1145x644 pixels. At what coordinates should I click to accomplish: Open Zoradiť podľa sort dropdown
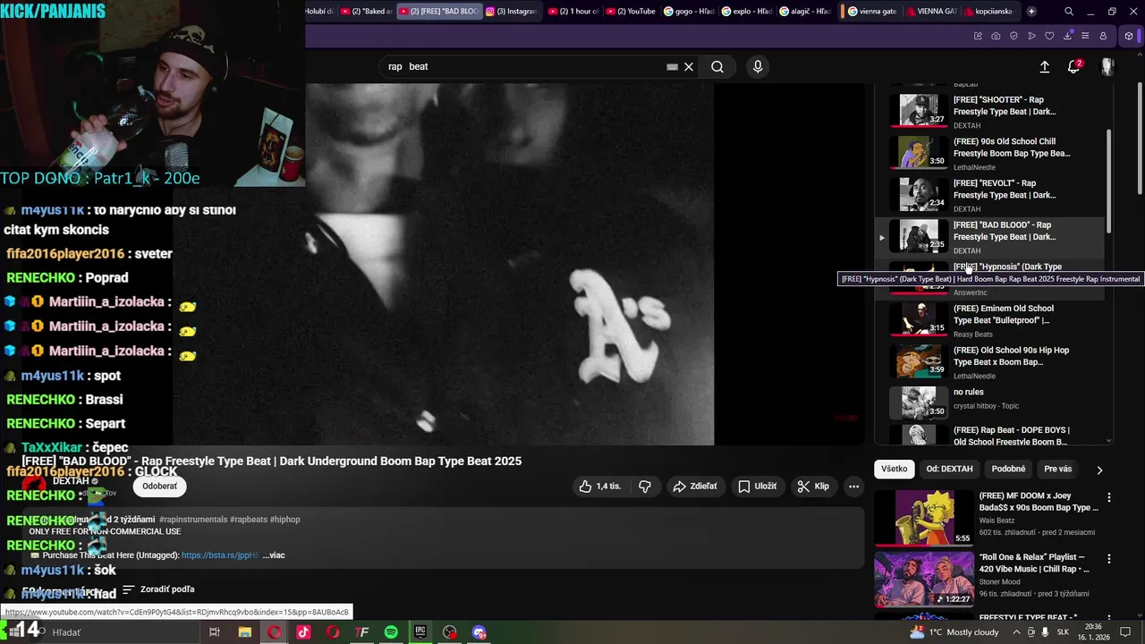(158, 589)
